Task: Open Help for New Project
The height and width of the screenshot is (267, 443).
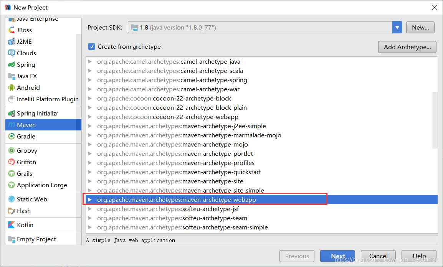Action: (x=419, y=256)
